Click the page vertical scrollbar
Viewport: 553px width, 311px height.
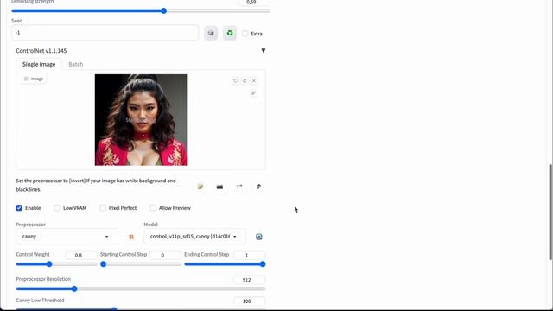(550, 213)
